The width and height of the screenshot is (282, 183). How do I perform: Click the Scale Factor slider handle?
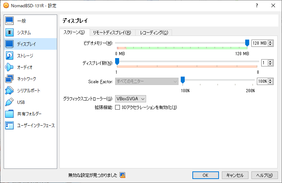coord(183,80)
